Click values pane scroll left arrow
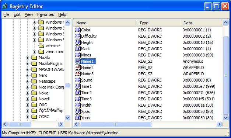The height and width of the screenshot is (138, 231). click(x=76, y=124)
